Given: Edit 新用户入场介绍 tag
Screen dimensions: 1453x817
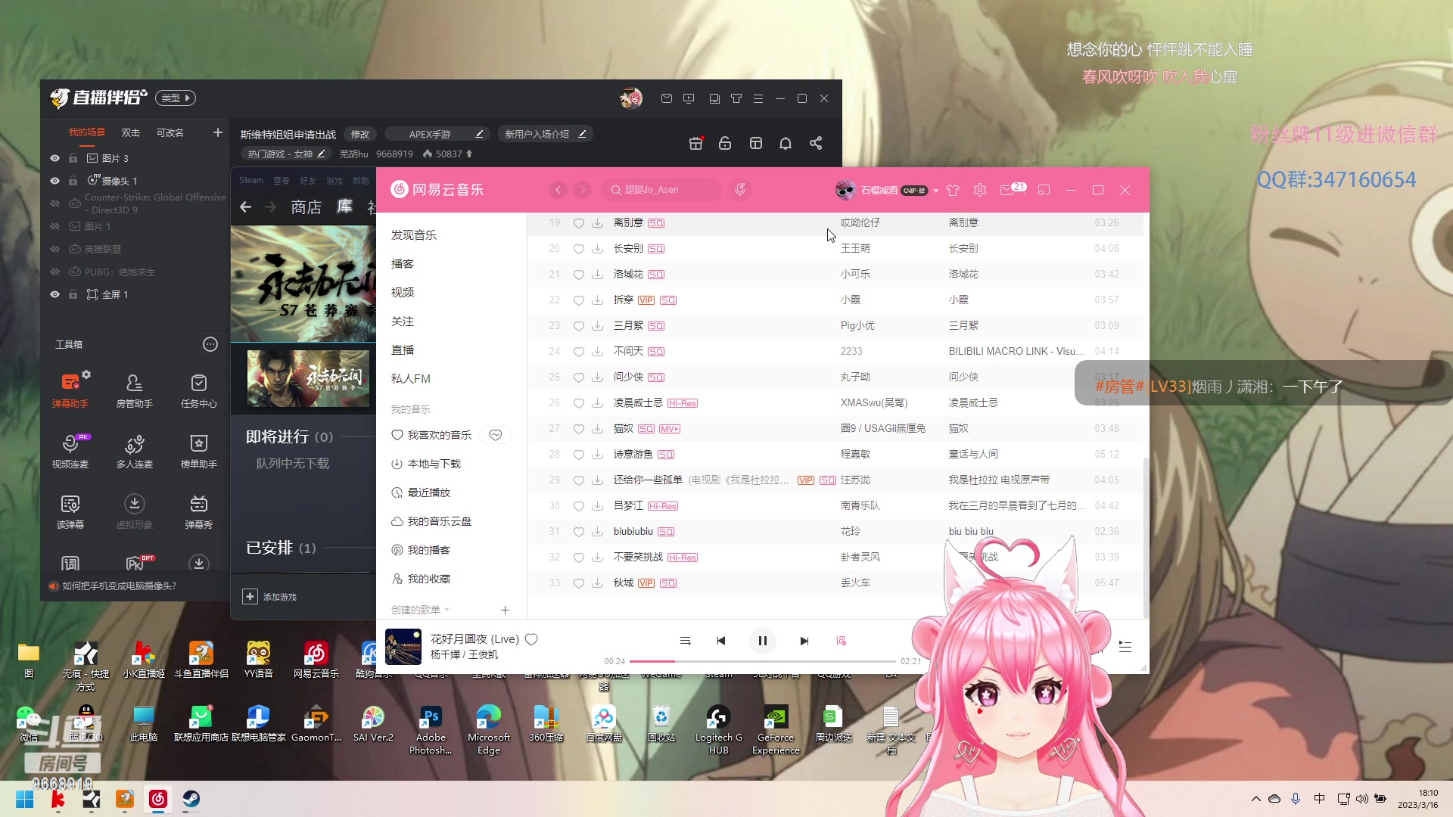Looking at the screenshot, I should coord(582,134).
